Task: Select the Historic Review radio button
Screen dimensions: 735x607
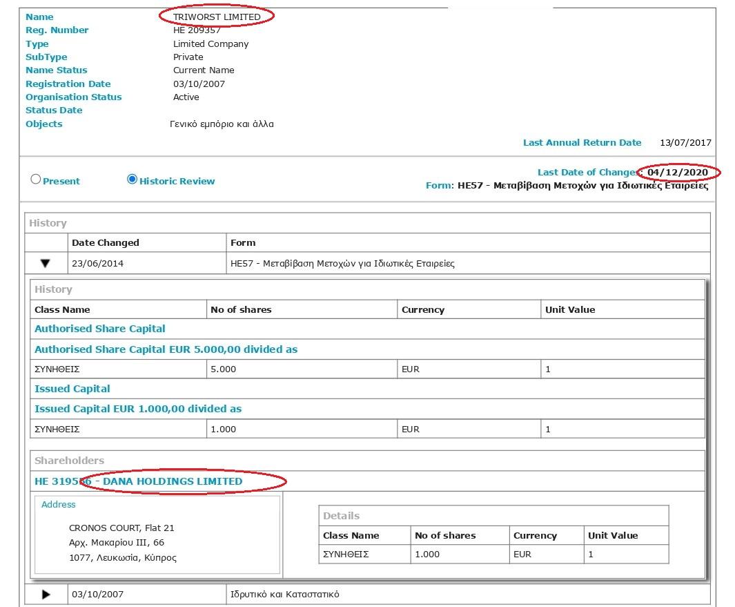Action: (x=133, y=180)
